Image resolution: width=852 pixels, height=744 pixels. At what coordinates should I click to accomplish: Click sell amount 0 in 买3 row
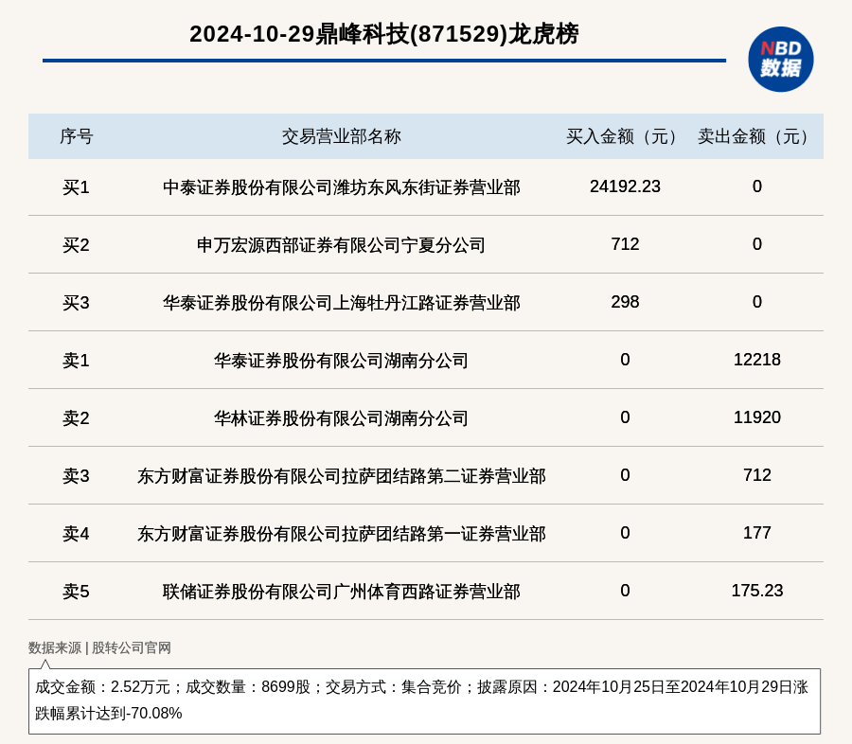coord(757,302)
